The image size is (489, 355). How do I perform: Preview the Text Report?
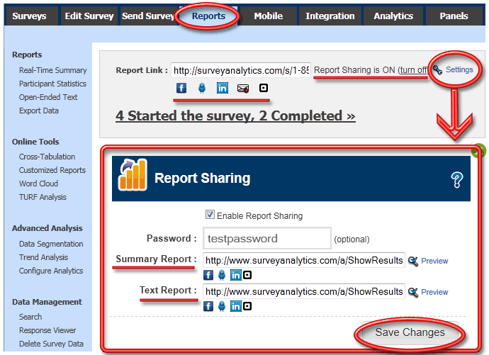(x=434, y=292)
